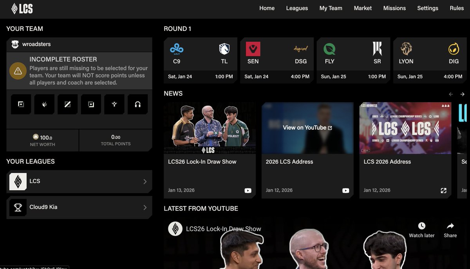Click the ROUND 1 heading

pos(177,29)
